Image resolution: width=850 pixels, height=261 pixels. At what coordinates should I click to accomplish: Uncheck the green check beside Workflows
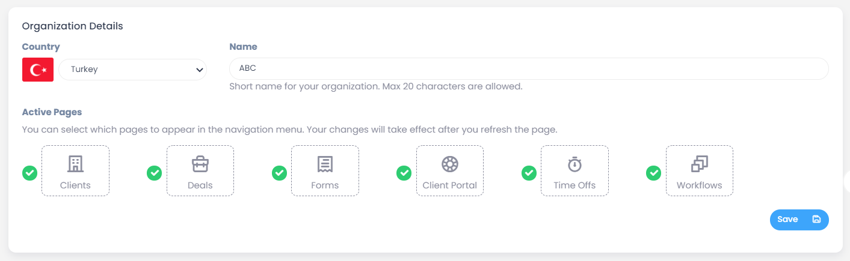[653, 173]
